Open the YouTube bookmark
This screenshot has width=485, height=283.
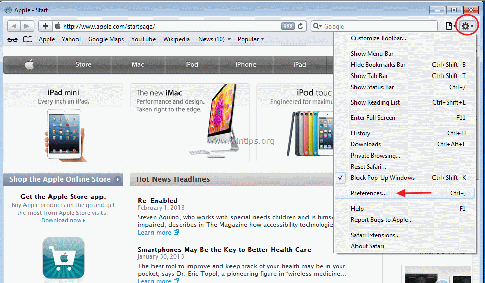pos(143,39)
